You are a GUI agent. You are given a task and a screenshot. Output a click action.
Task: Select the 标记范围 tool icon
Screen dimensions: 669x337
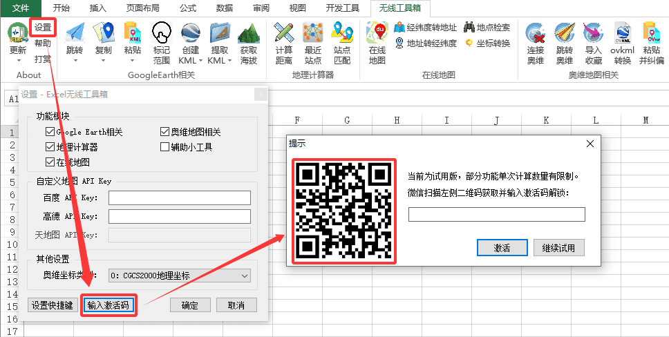[x=162, y=33]
